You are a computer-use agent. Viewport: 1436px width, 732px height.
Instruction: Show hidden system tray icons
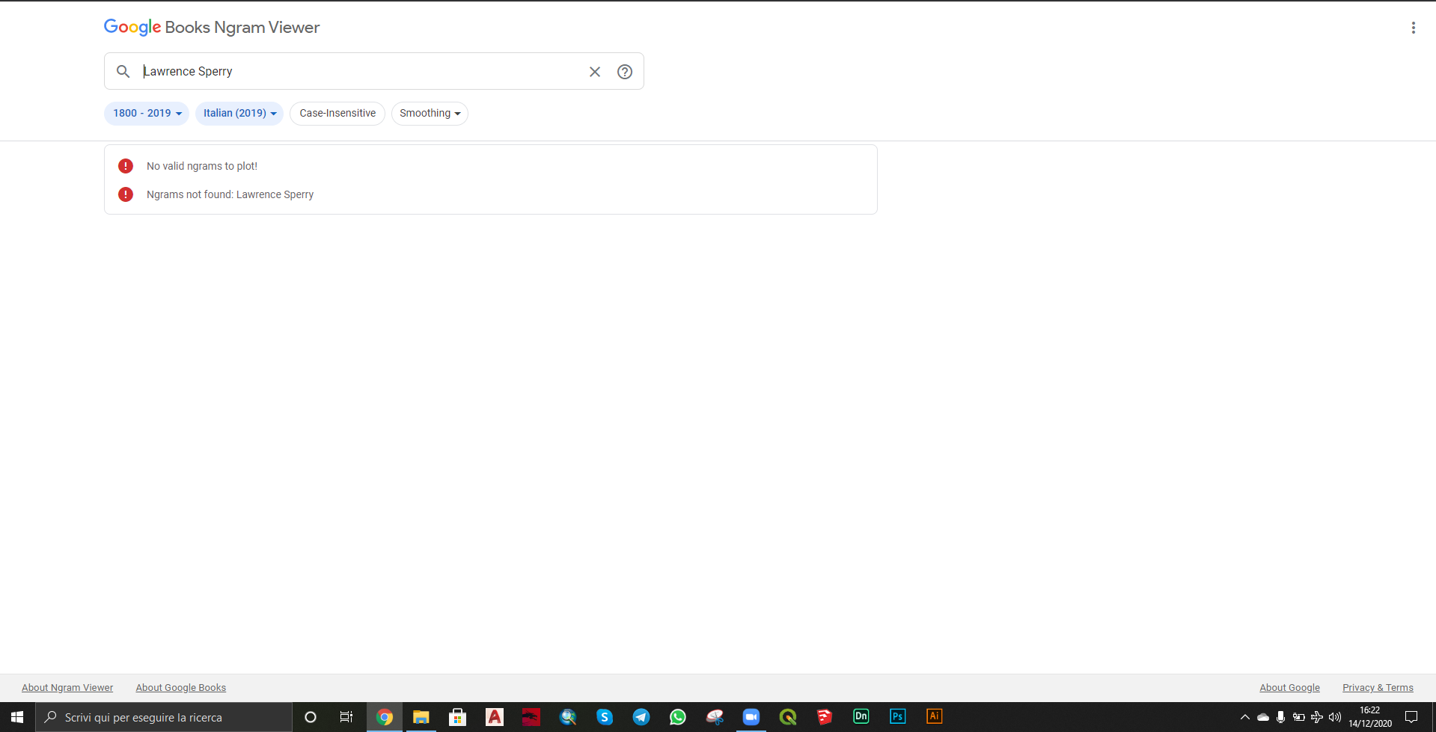pos(1245,717)
